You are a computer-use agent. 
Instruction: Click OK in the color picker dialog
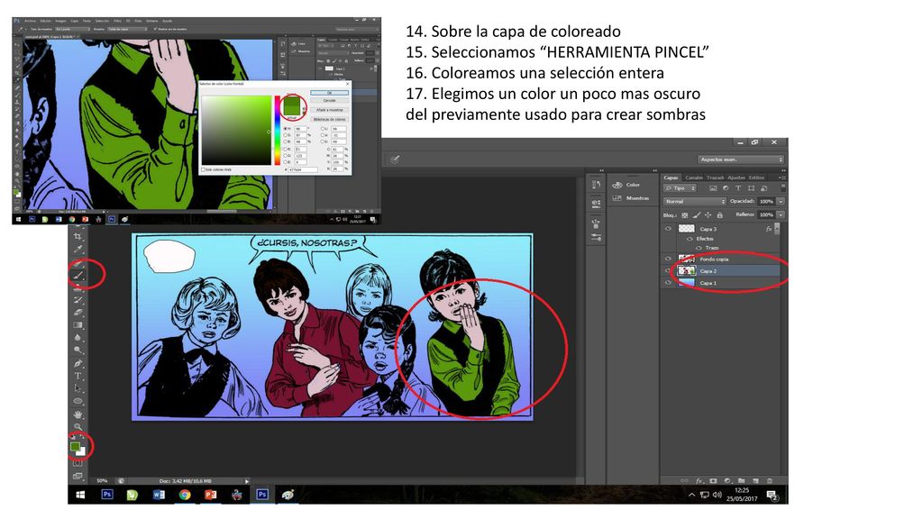pos(330,93)
